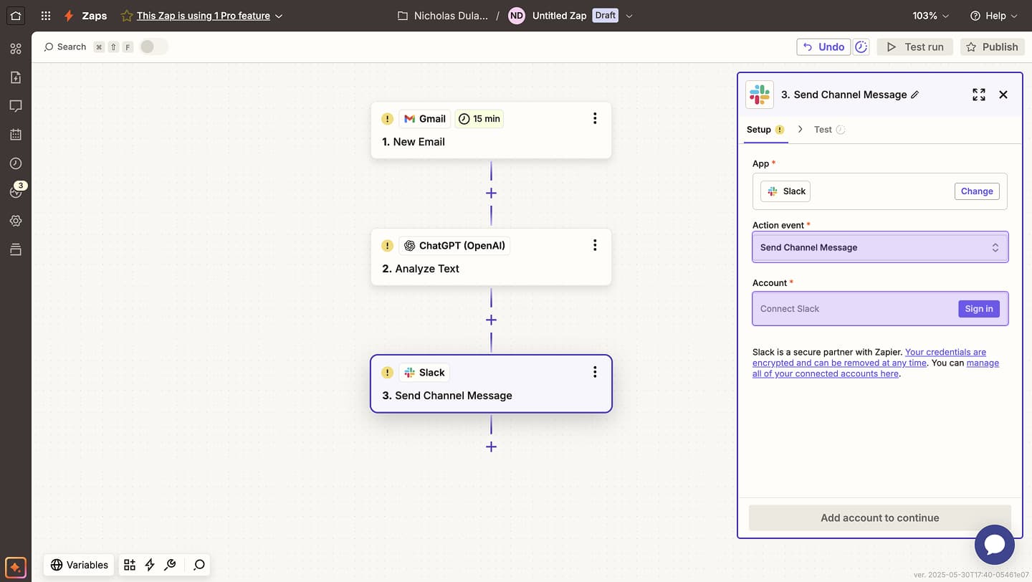Click the 15 min polling interval badge
1032x582 pixels.
tap(479, 119)
